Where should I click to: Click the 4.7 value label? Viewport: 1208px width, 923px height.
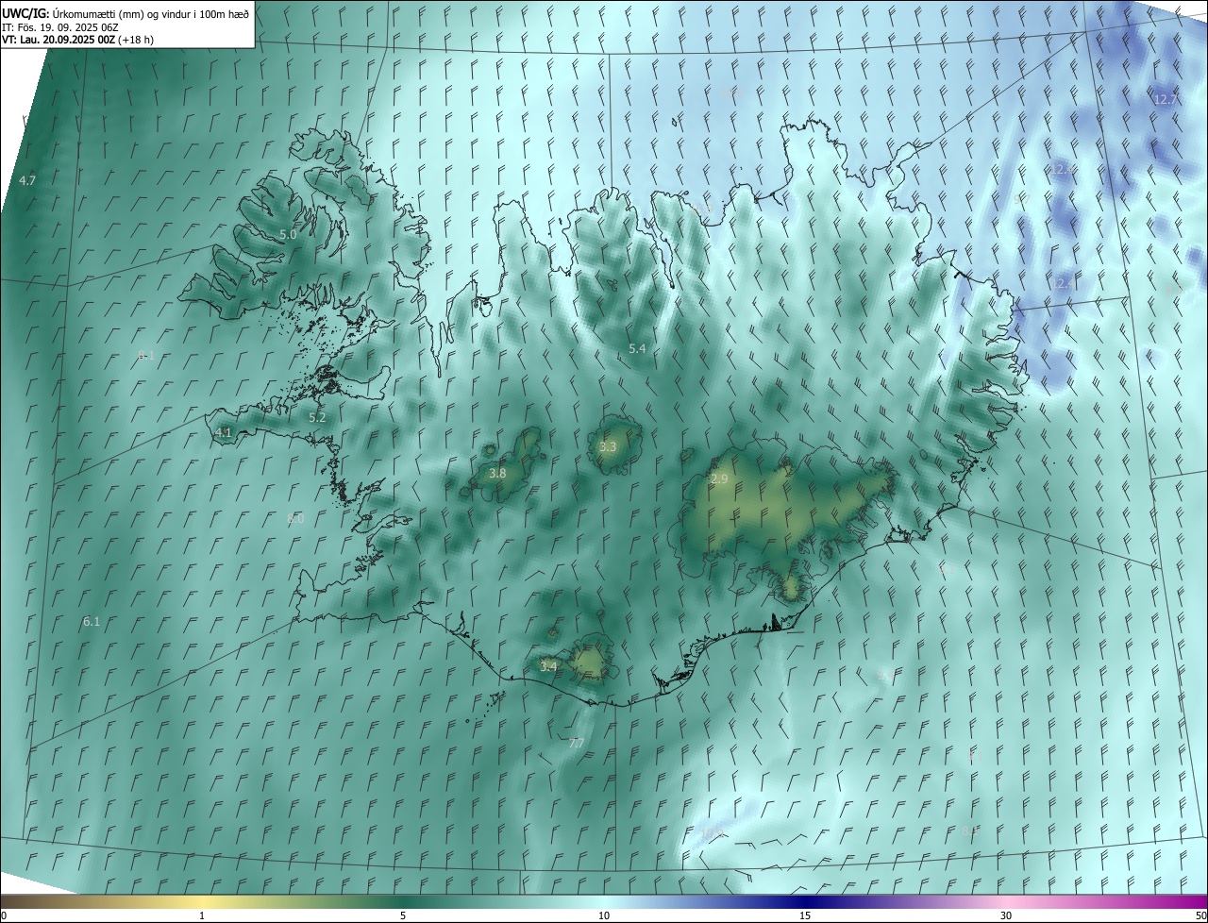[27, 180]
